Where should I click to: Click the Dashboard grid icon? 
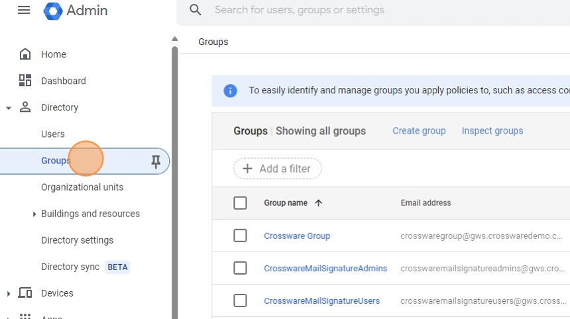pyautogui.click(x=25, y=81)
